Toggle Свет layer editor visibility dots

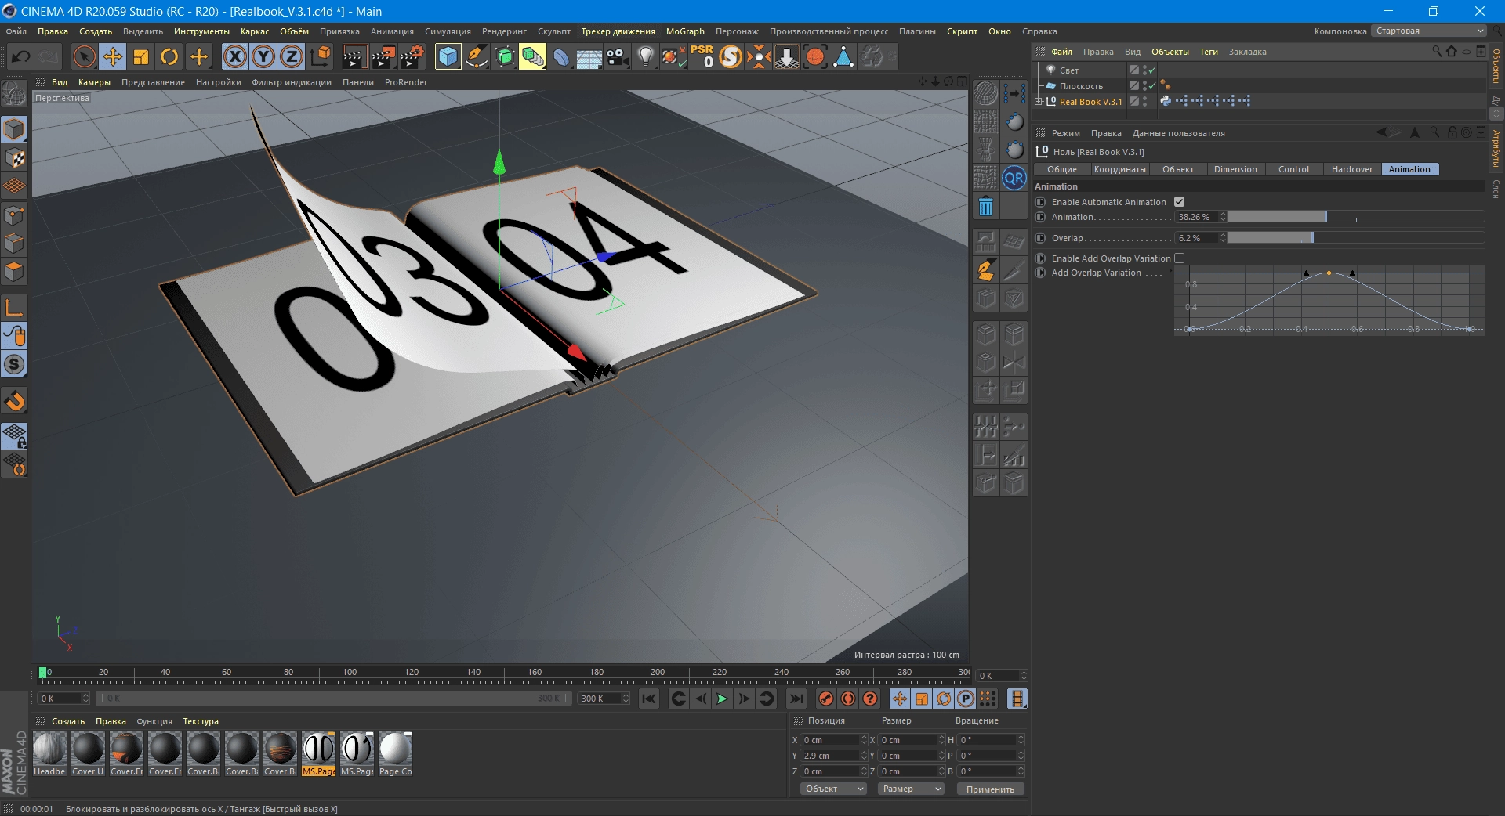point(1145,70)
